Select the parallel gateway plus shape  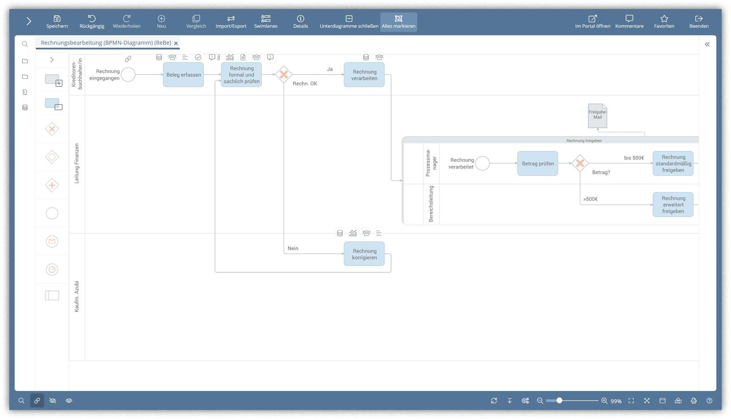click(x=52, y=186)
